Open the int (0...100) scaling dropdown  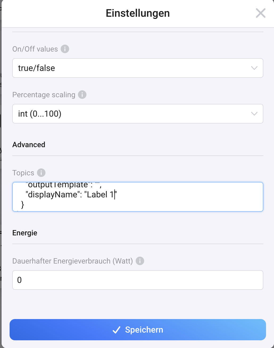click(x=138, y=114)
